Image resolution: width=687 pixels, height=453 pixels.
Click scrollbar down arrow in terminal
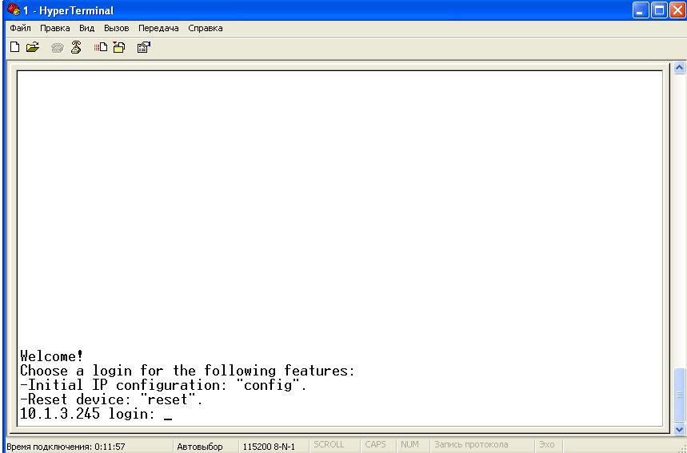pyautogui.click(x=680, y=429)
